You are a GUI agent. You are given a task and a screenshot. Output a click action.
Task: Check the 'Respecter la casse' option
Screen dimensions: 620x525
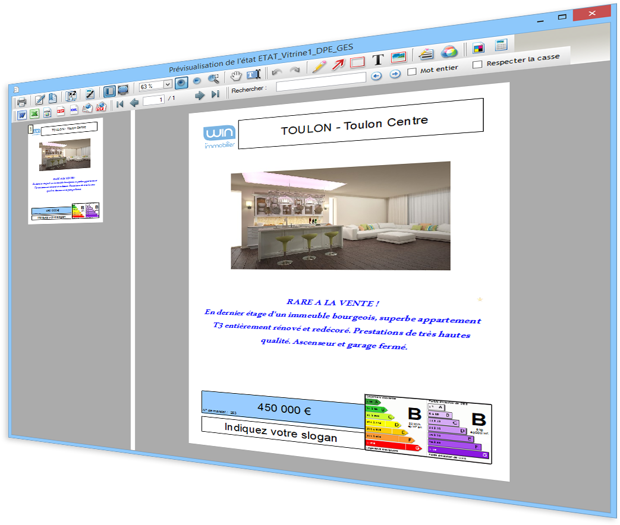477,64
